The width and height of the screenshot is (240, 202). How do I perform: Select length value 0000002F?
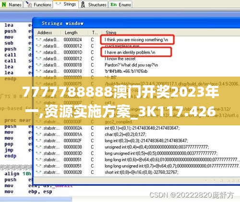click(x=73, y=141)
